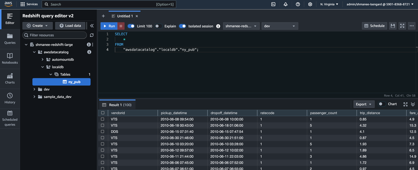Image resolution: width=418 pixels, height=170 pixels.
Task: Expand the automountdb node
Action: point(42,59)
